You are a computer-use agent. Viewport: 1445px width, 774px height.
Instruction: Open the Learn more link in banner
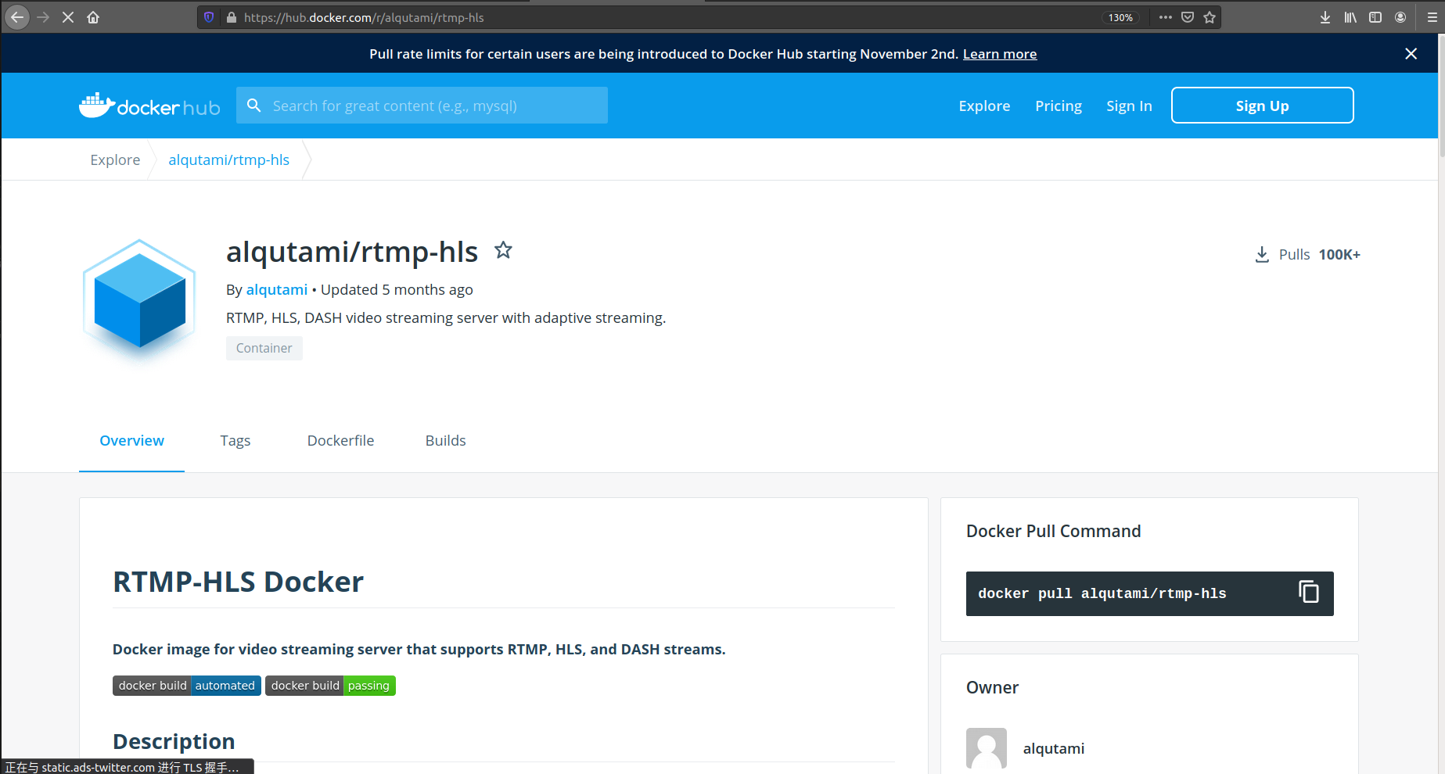(1000, 54)
